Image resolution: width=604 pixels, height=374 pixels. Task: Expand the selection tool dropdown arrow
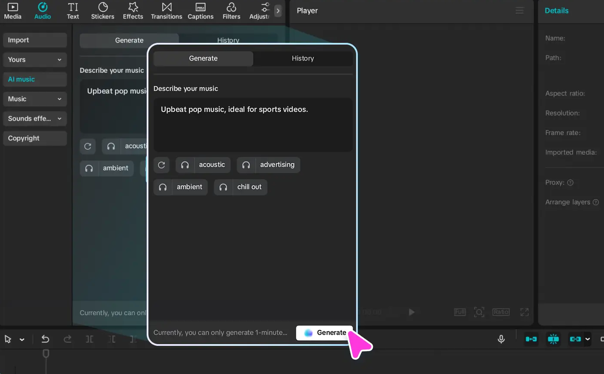22,339
